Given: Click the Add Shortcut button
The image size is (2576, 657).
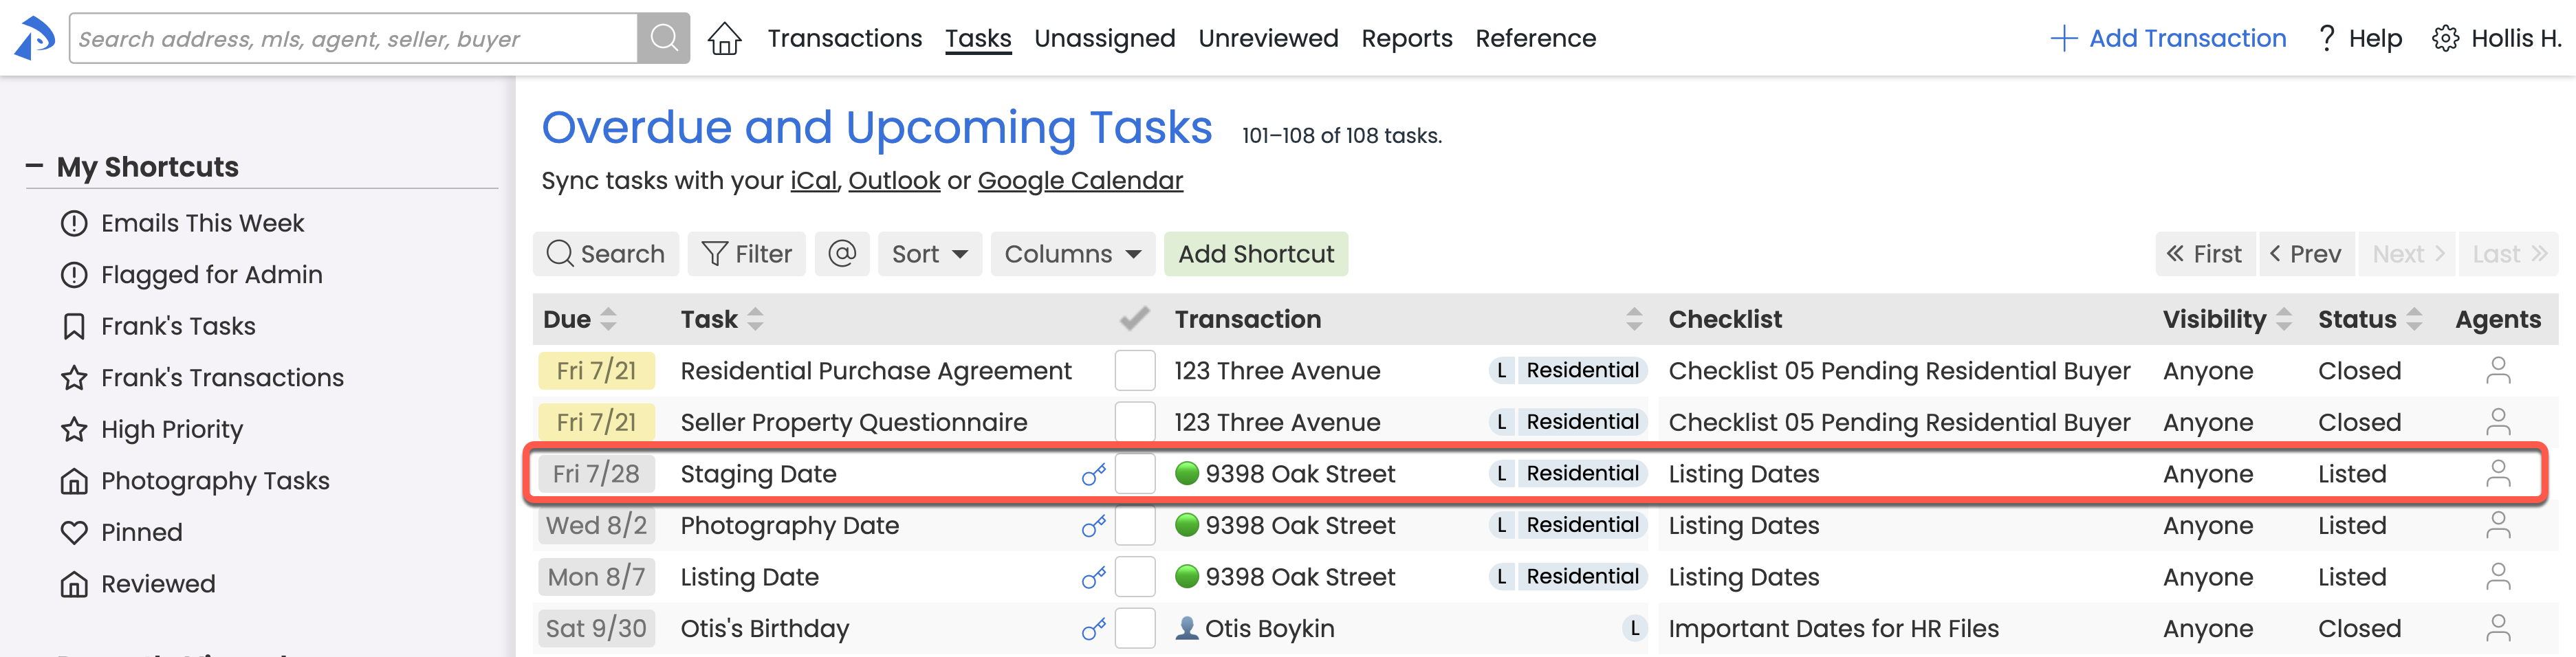Looking at the screenshot, I should coord(1255,254).
